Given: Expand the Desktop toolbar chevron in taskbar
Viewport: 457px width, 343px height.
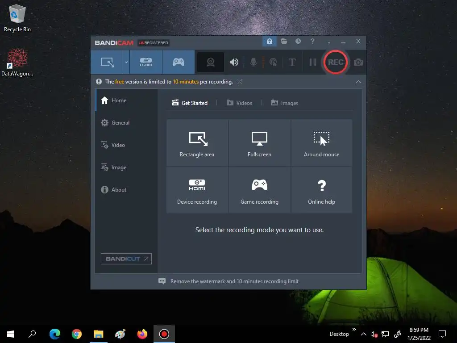Looking at the screenshot, I should (354, 330).
